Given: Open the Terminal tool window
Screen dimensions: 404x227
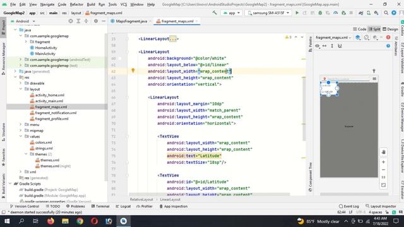Looking at the screenshot, I should 100,206.
